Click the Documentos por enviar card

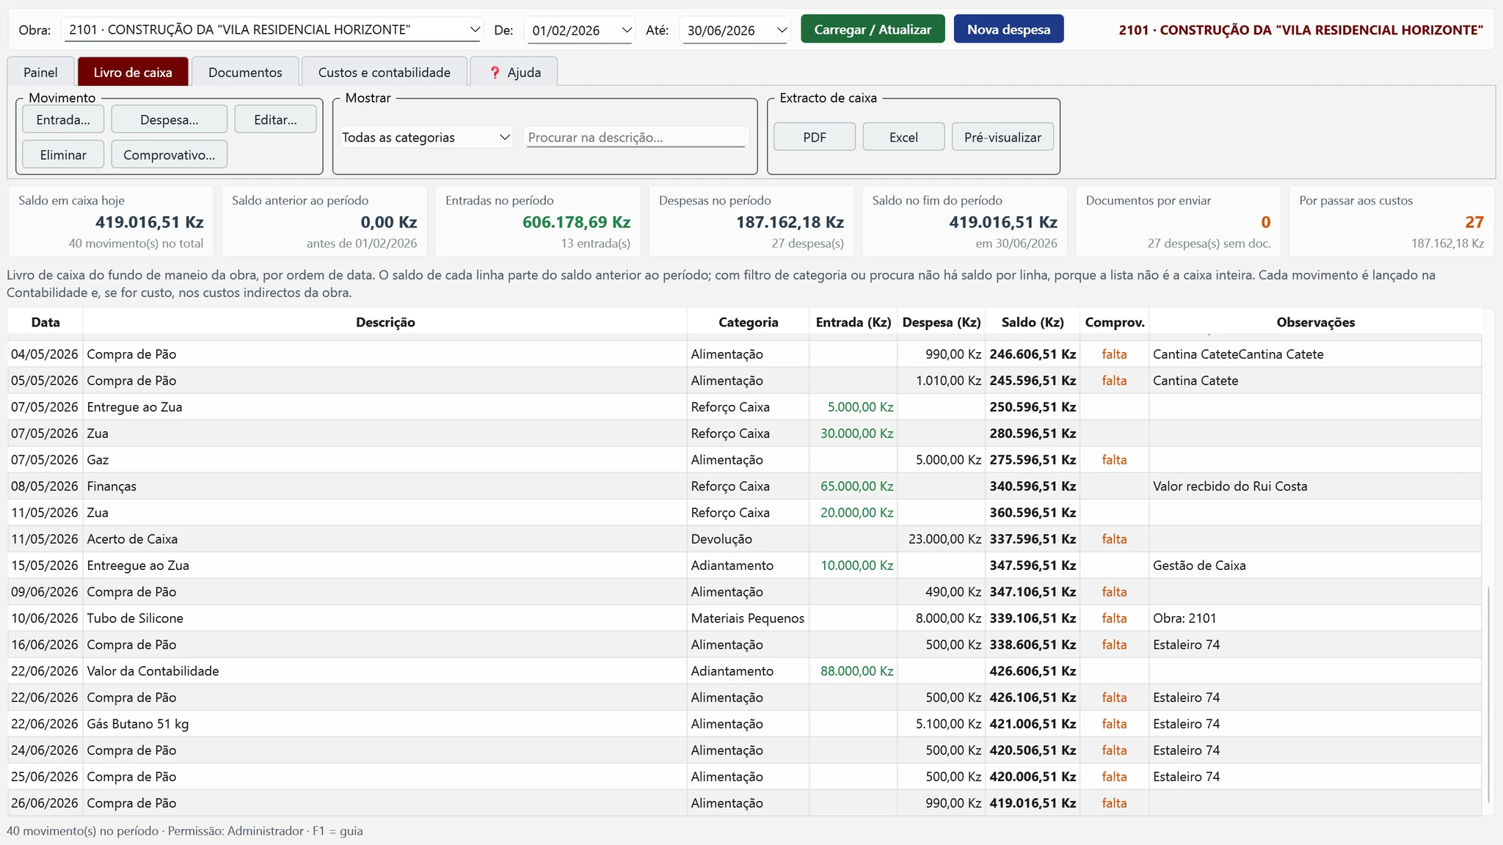[x=1178, y=222]
